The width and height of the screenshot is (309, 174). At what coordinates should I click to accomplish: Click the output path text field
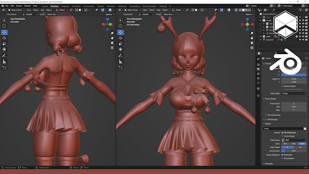(x=283, y=129)
